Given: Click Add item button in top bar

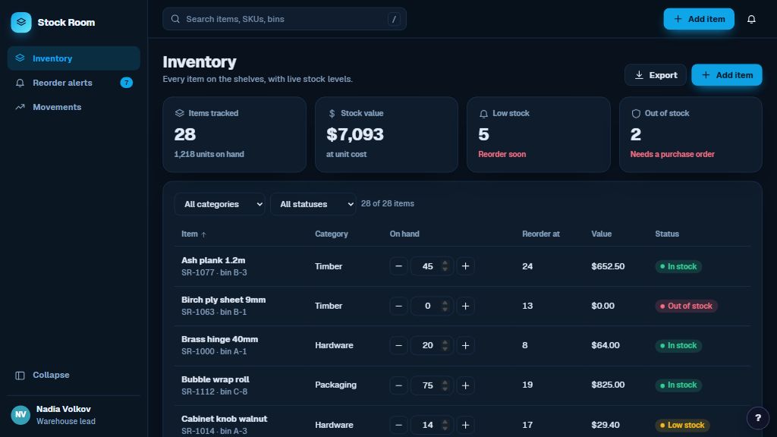Looking at the screenshot, I should pyautogui.click(x=699, y=19).
